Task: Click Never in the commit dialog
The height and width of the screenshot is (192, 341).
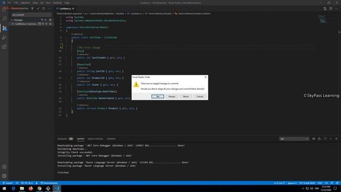Action: tap(186, 96)
